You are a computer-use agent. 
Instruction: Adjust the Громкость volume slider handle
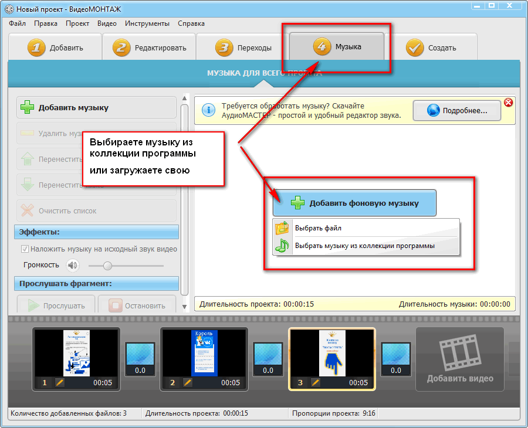[107, 266]
